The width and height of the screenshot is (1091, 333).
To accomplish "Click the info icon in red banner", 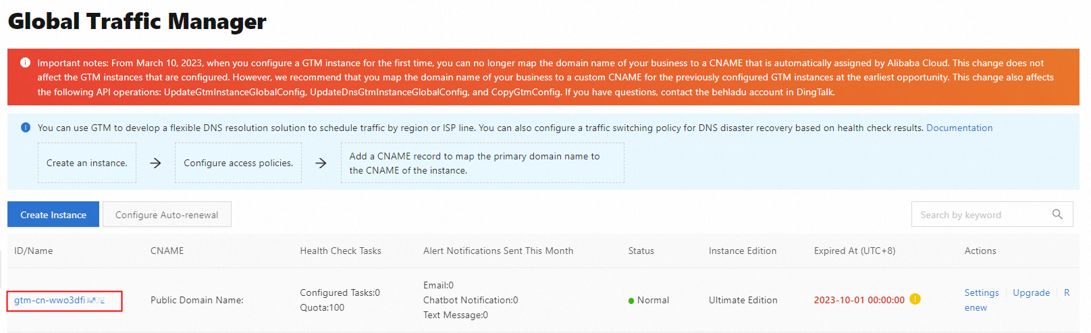I will pyautogui.click(x=25, y=63).
